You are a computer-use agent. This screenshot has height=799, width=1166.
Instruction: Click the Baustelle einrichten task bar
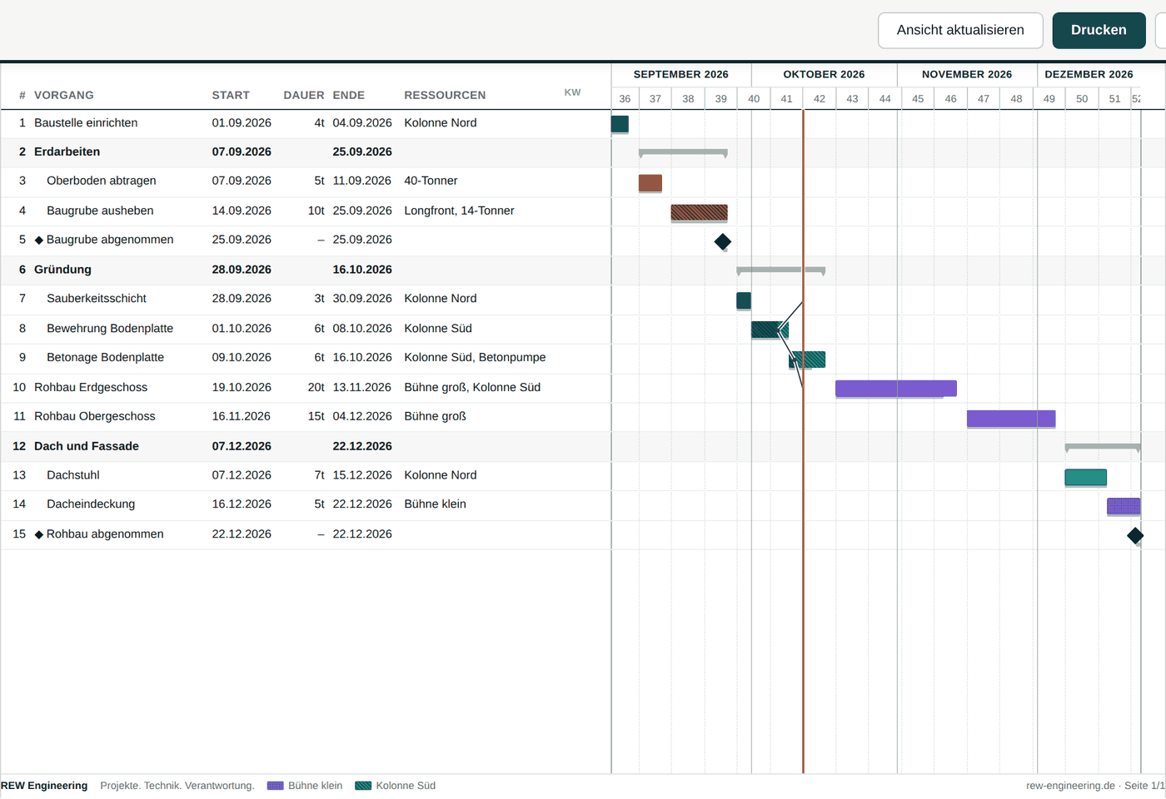(620, 124)
